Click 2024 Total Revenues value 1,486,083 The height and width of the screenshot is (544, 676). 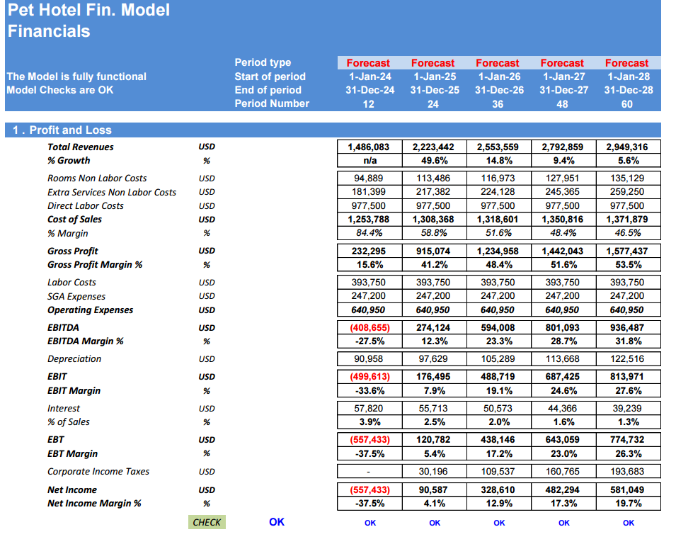click(369, 147)
